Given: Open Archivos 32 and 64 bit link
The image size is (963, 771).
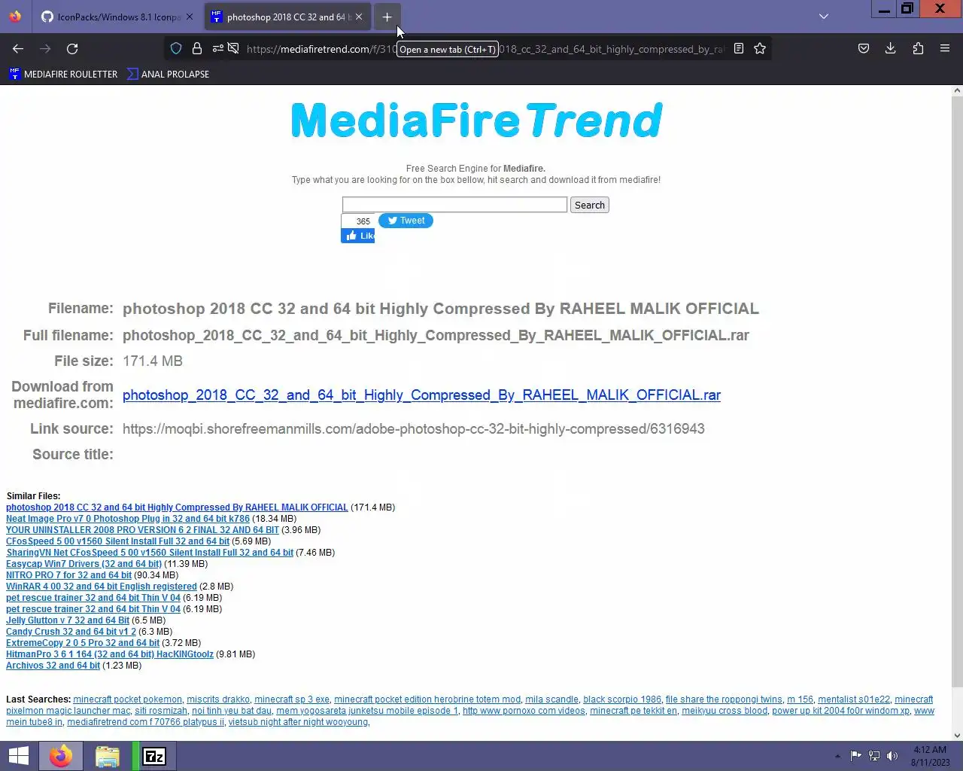Looking at the screenshot, I should [x=53, y=666].
